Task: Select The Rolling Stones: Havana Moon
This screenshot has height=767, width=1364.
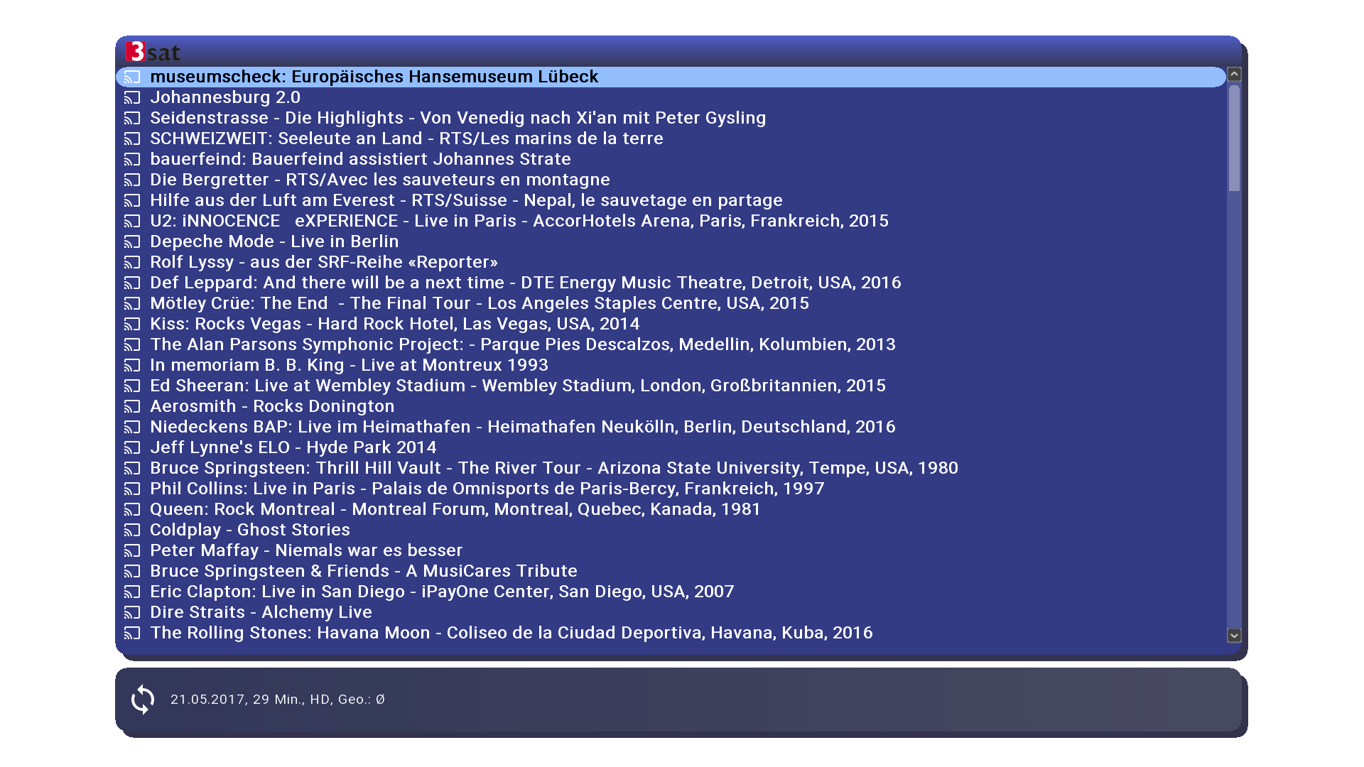Action: (511, 633)
